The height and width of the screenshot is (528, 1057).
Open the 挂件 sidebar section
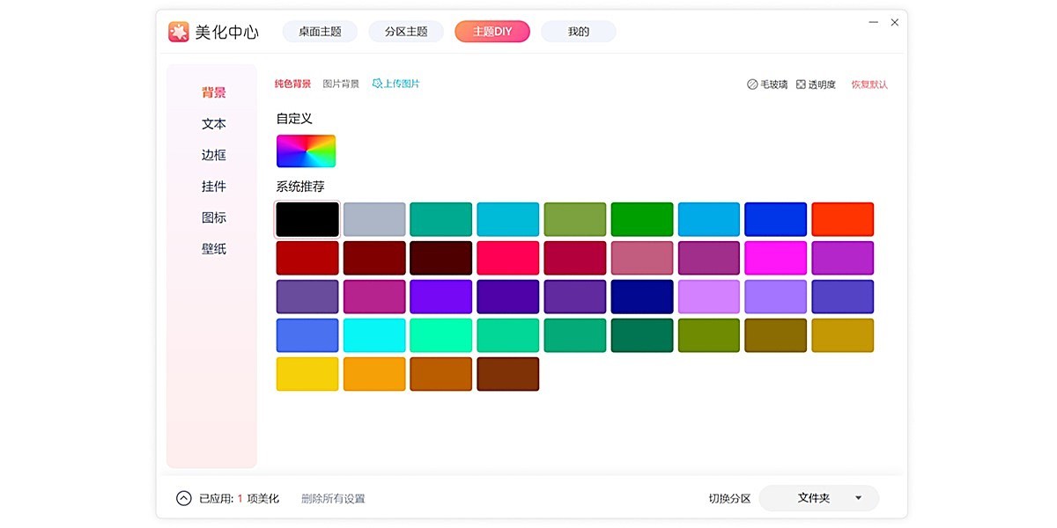click(x=213, y=187)
